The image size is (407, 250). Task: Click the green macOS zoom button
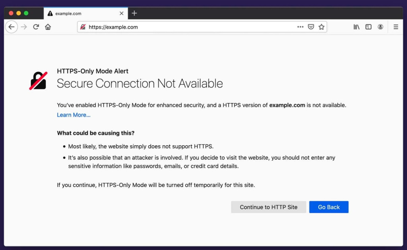(26, 13)
